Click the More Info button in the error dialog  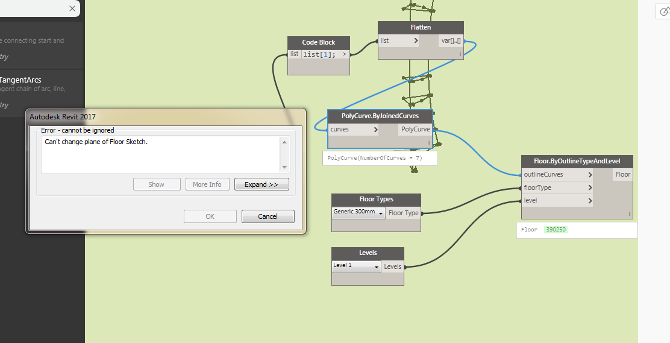(207, 184)
